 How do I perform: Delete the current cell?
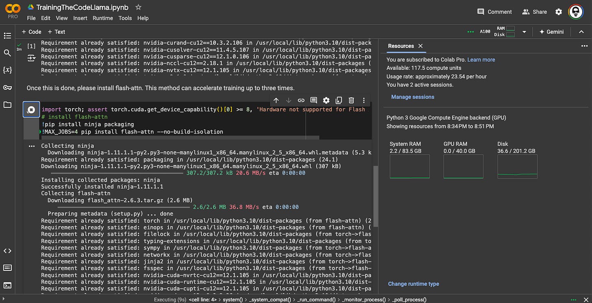351,100
